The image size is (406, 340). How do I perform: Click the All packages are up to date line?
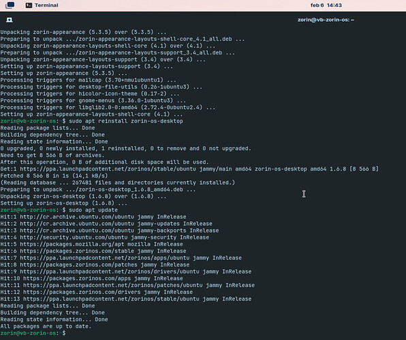point(46,326)
